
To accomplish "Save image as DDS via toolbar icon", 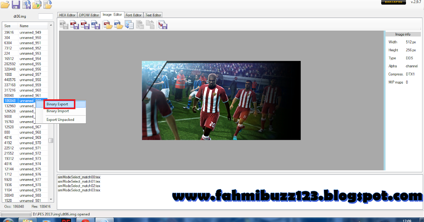I will (96, 25).
